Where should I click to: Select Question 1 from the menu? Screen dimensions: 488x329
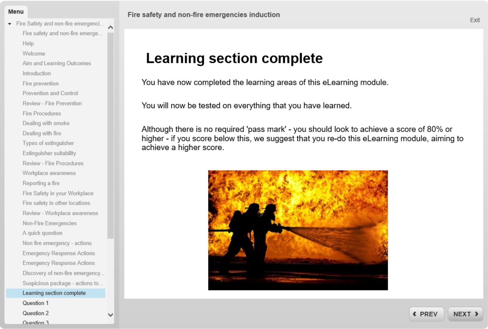point(35,303)
